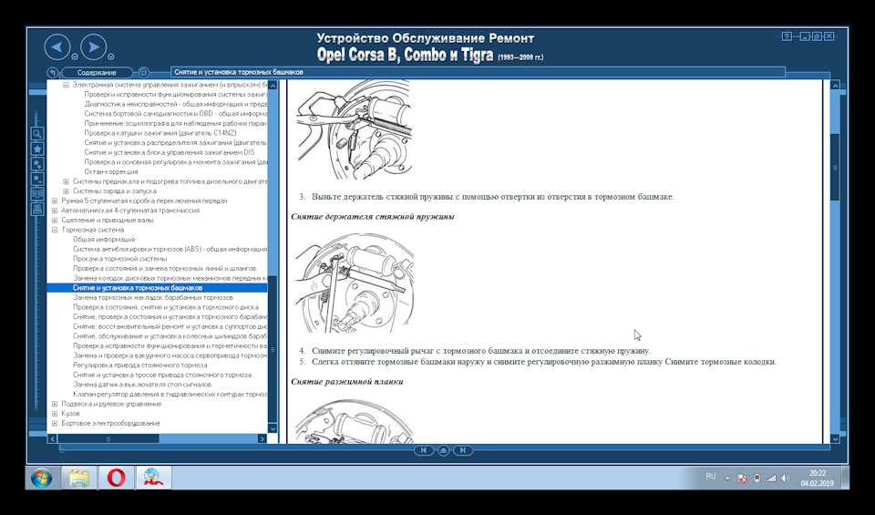Screen dimensions: 875x515
Task: Open Снятие и установка блока управления зажиганием DIS
Action: click(170, 152)
